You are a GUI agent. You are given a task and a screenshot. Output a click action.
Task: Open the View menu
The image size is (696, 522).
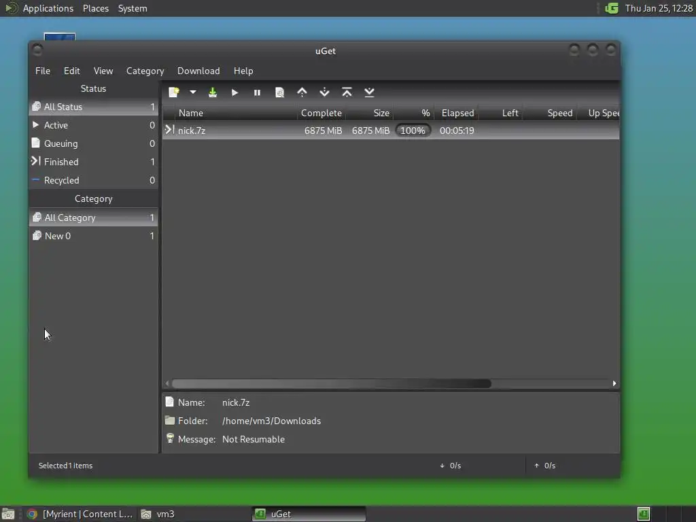pos(103,71)
